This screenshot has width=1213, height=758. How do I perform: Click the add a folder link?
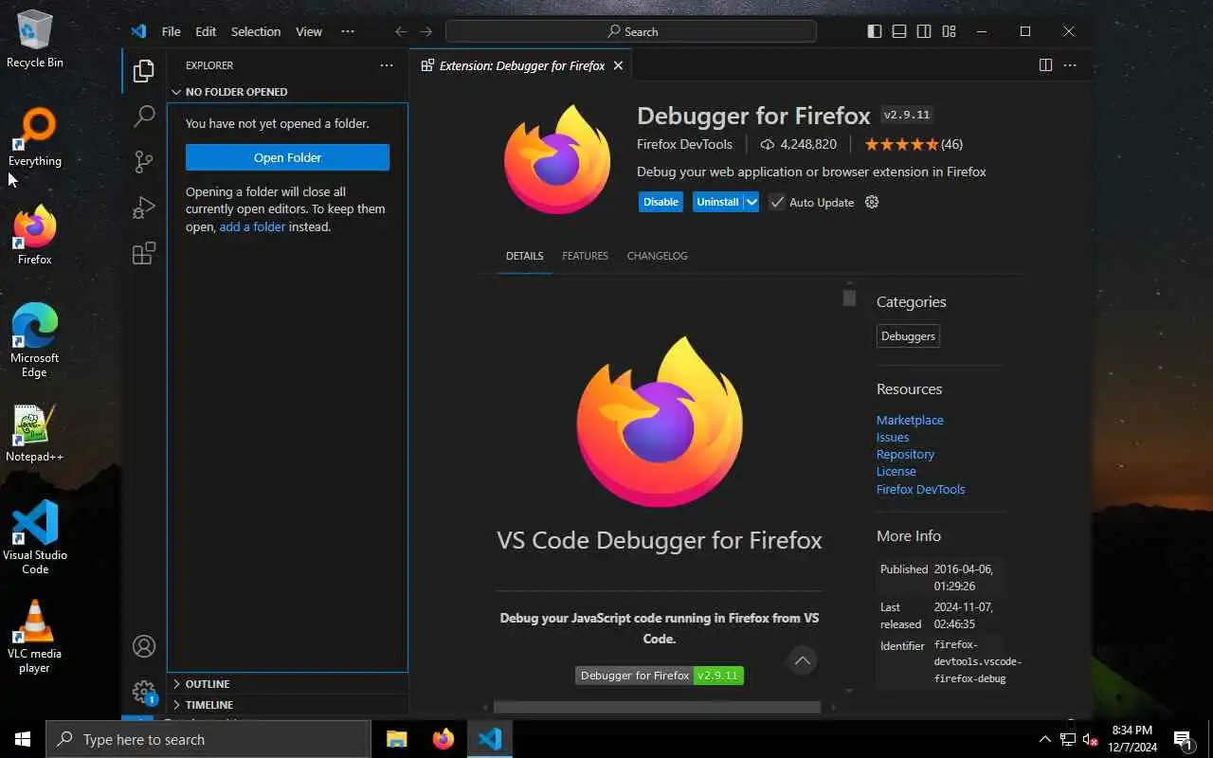pyautogui.click(x=252, y=226)
